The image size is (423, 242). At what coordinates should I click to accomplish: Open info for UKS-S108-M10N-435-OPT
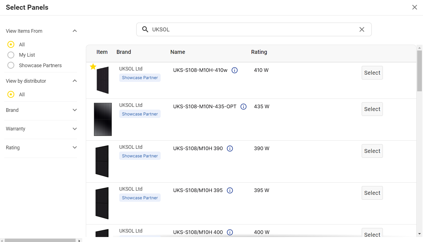point(243,107)
